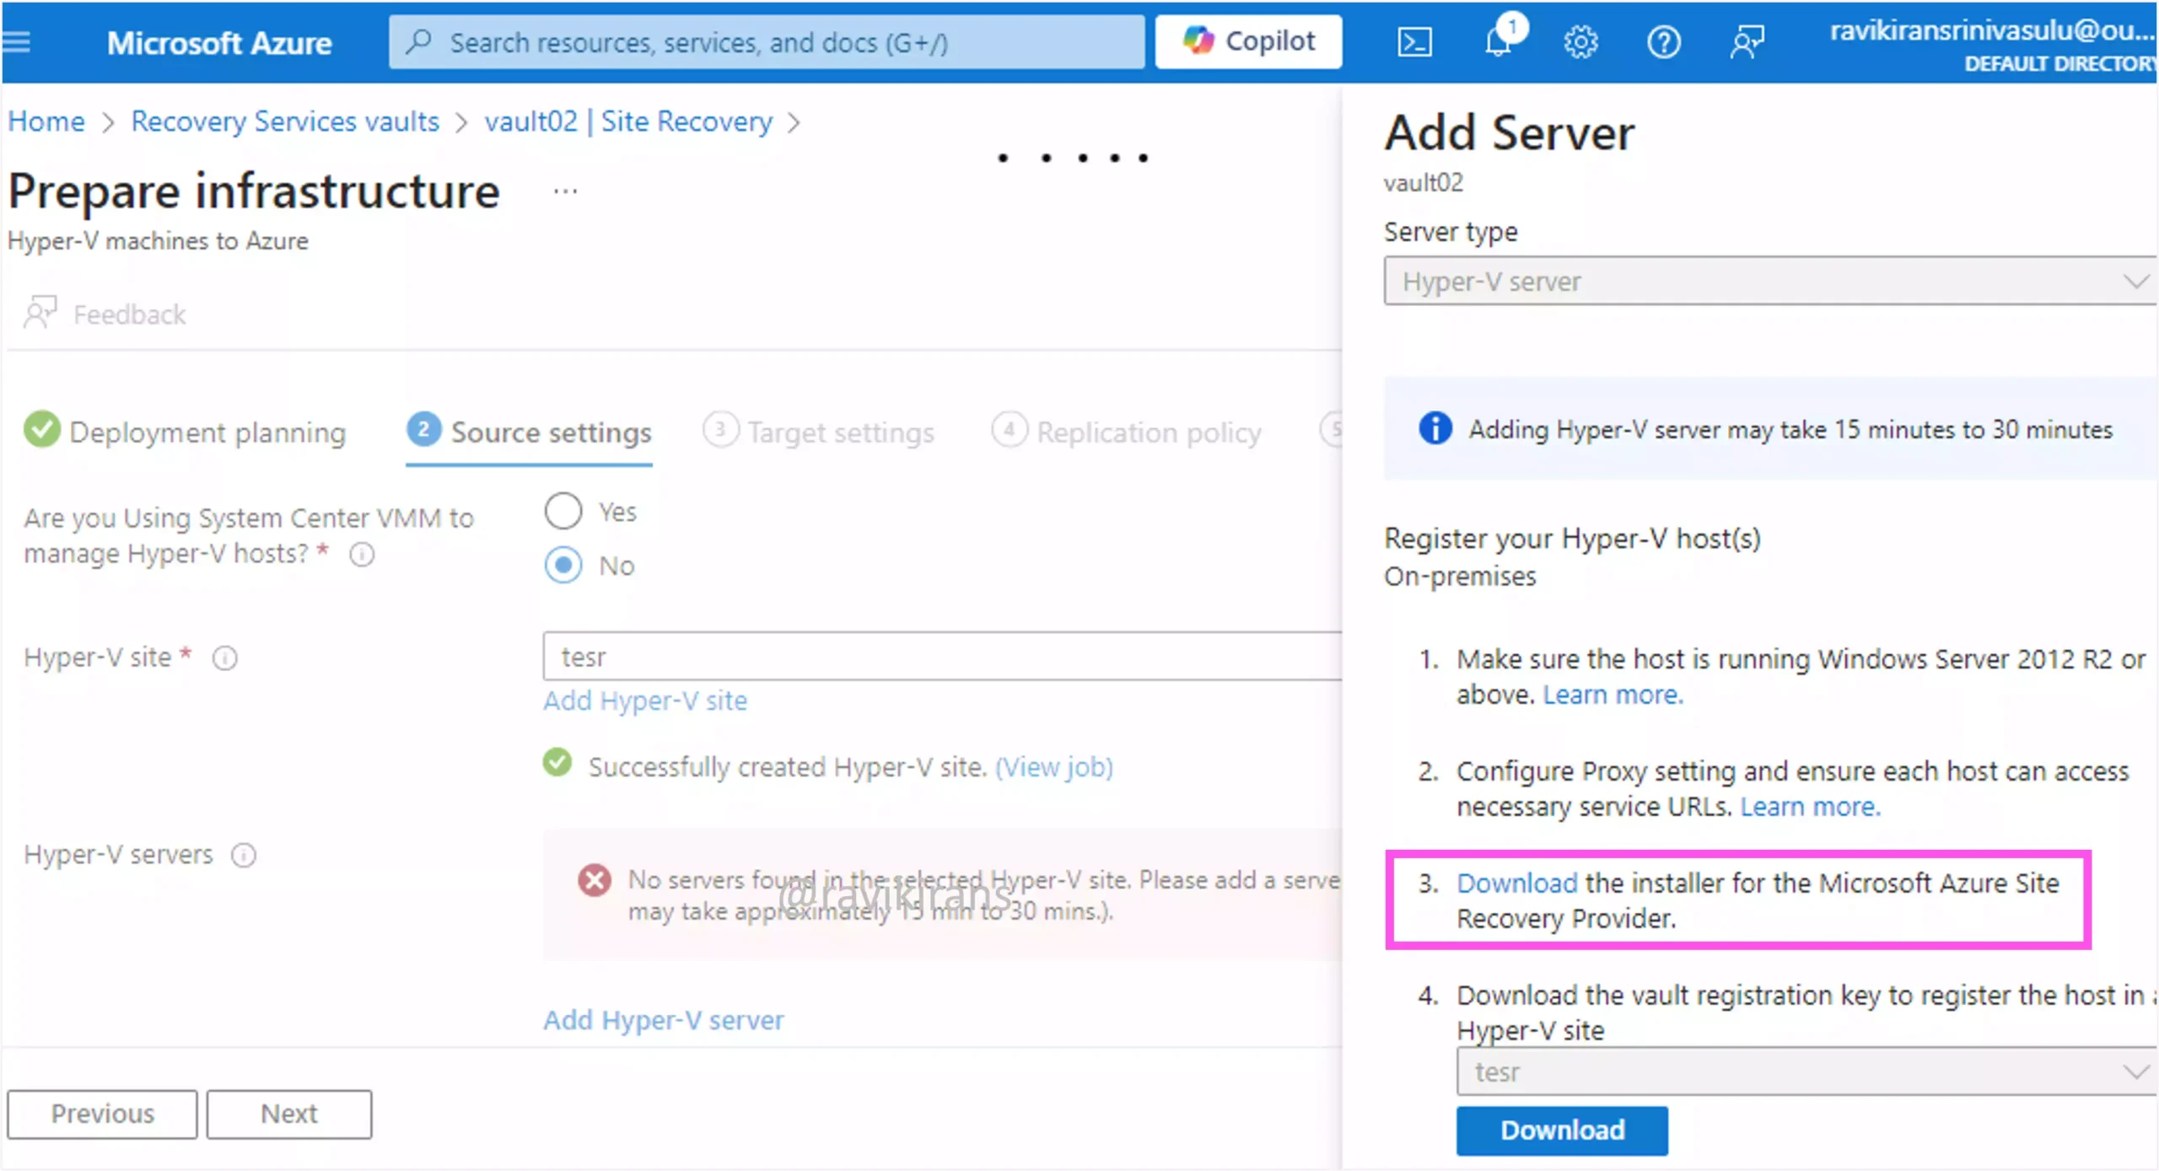This screenshot has width=2159, height=1171.
Task: Open the notifications bell
Action: point(1499,40)
